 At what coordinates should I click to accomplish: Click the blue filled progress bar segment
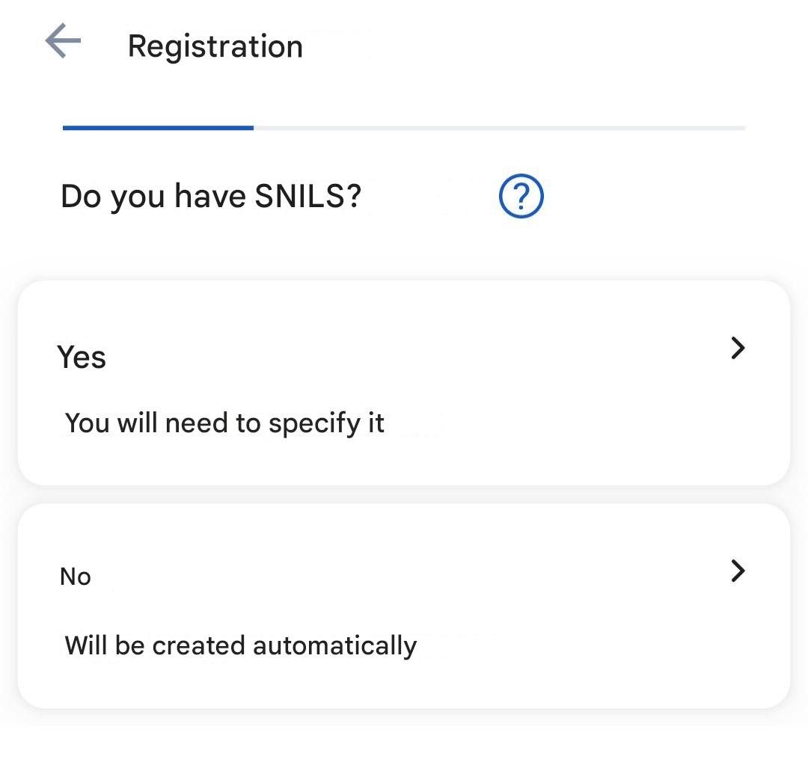point(158,128)
